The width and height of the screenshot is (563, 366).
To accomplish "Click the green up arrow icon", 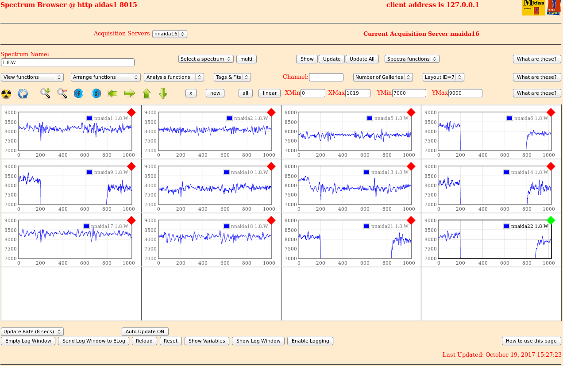I will (x=147, y=93).
